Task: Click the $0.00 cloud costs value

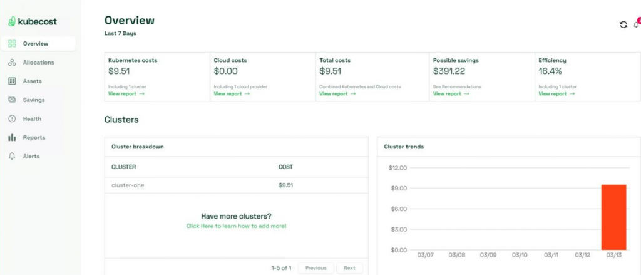Action: [x=225, y=71]
